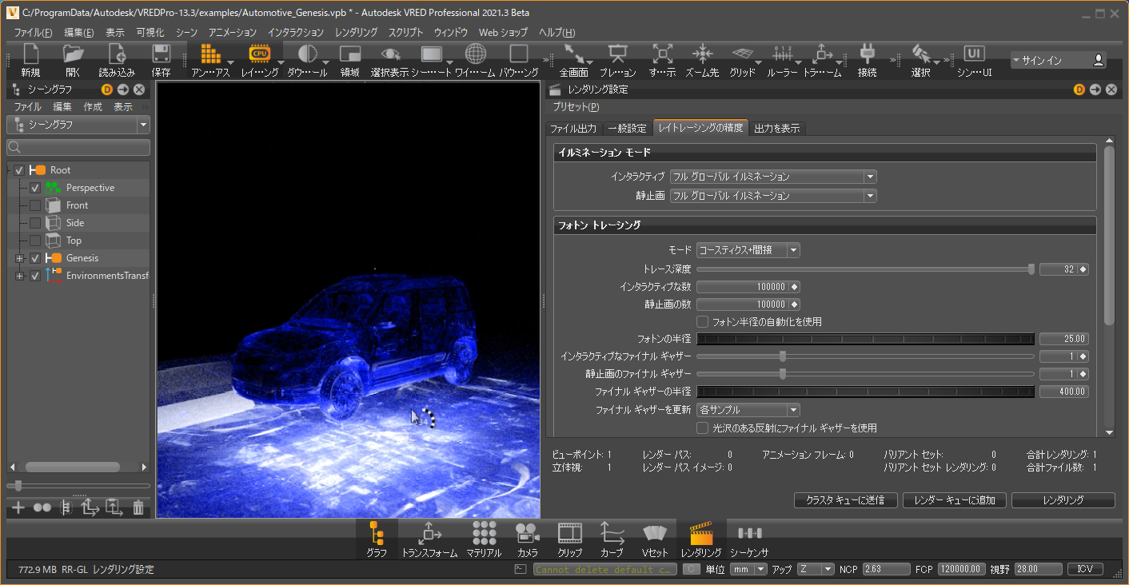Click the クラスタキューに送信 button
1129x585 pixels.
(844, 500)
